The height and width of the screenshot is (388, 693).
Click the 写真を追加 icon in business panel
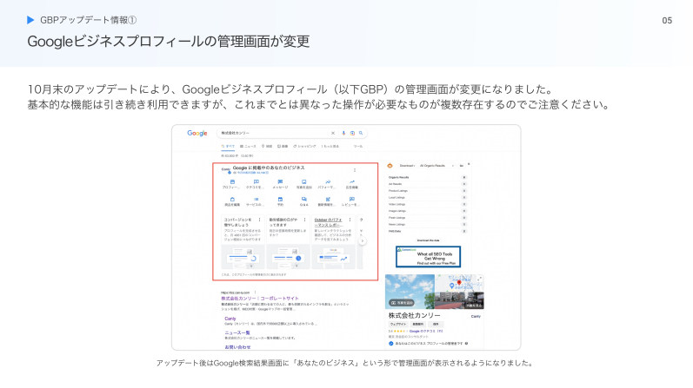pos(304,182)
